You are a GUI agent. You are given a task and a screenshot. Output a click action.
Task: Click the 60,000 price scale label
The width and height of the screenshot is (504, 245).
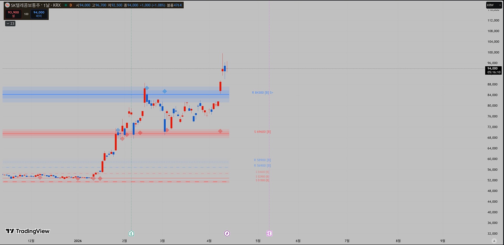pos(492,159)
